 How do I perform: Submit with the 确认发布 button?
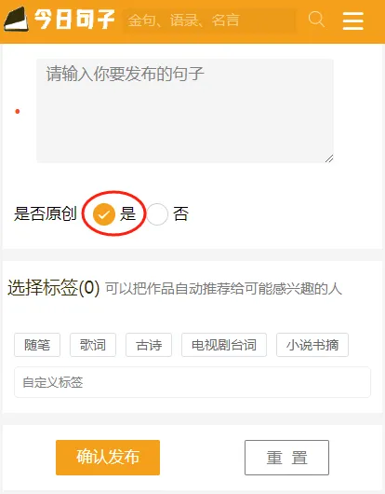point(108,458)
